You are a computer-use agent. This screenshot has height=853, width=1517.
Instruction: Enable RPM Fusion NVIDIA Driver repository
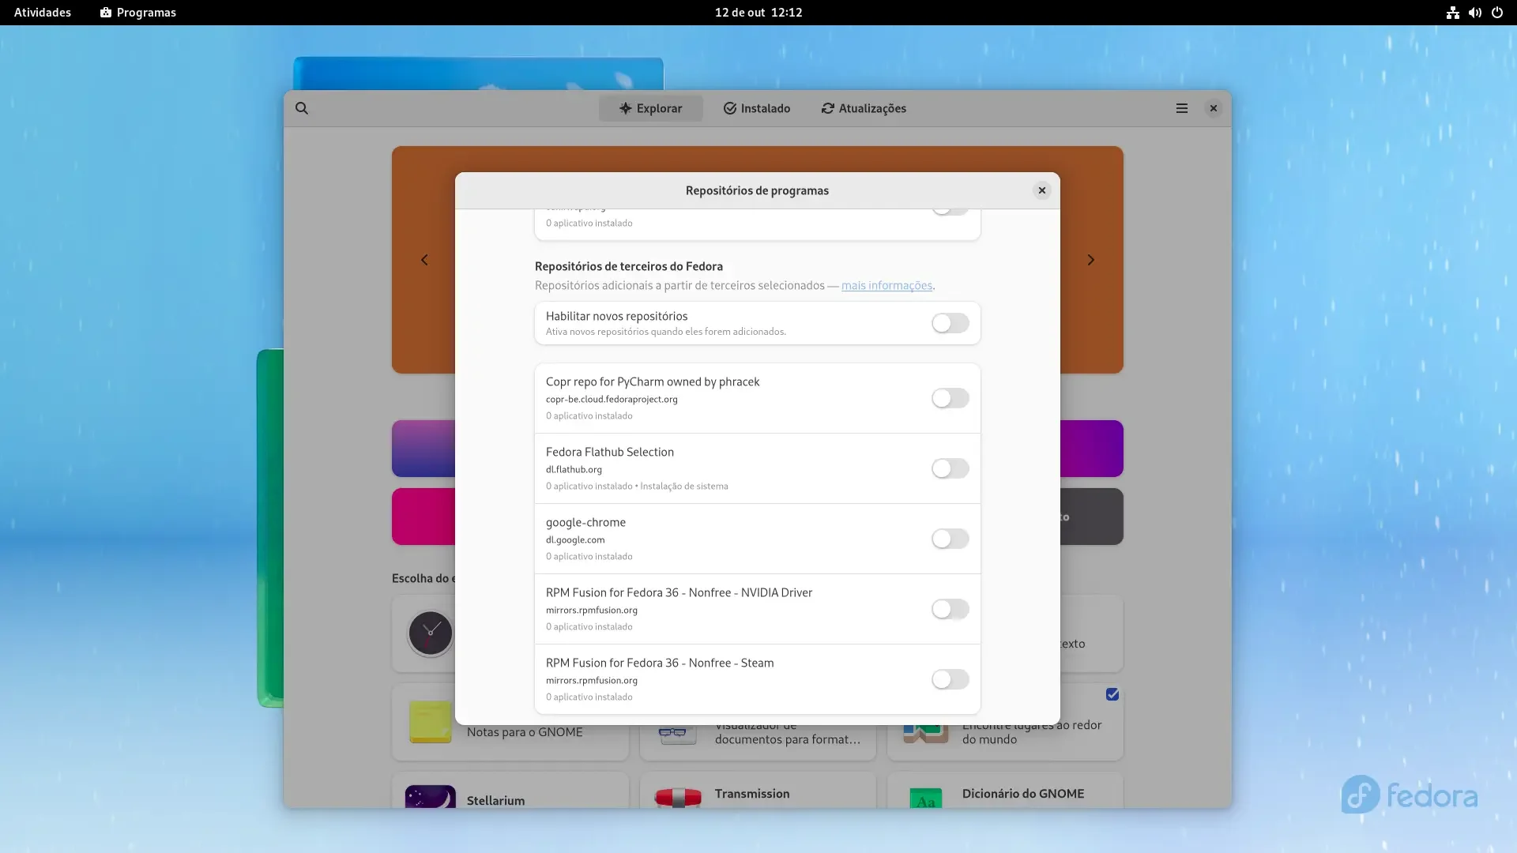(950, 609)
